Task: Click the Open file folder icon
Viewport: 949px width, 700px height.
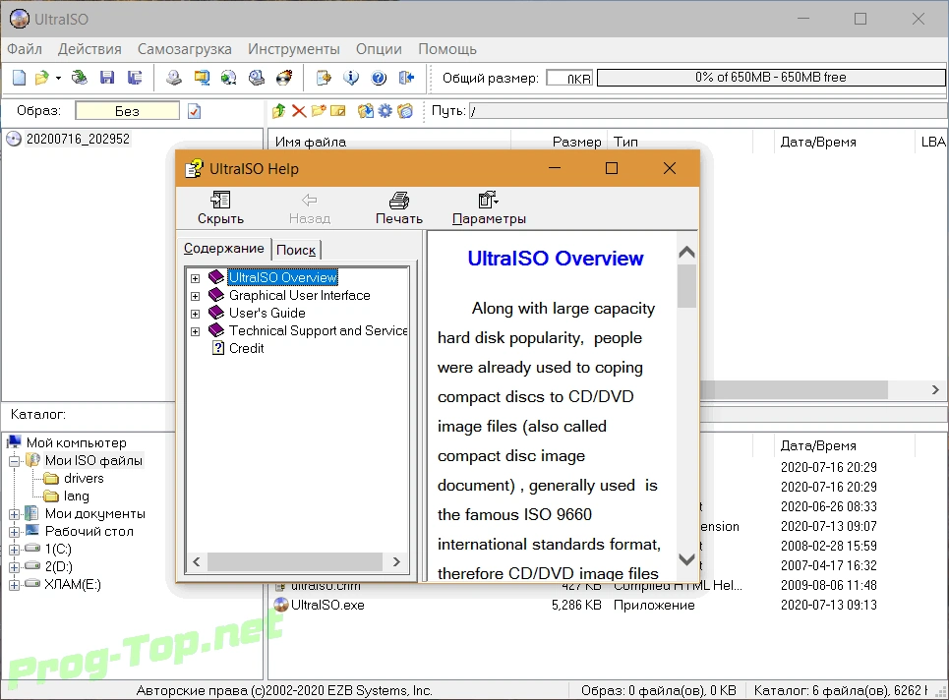Action: (x=42, y=78)
